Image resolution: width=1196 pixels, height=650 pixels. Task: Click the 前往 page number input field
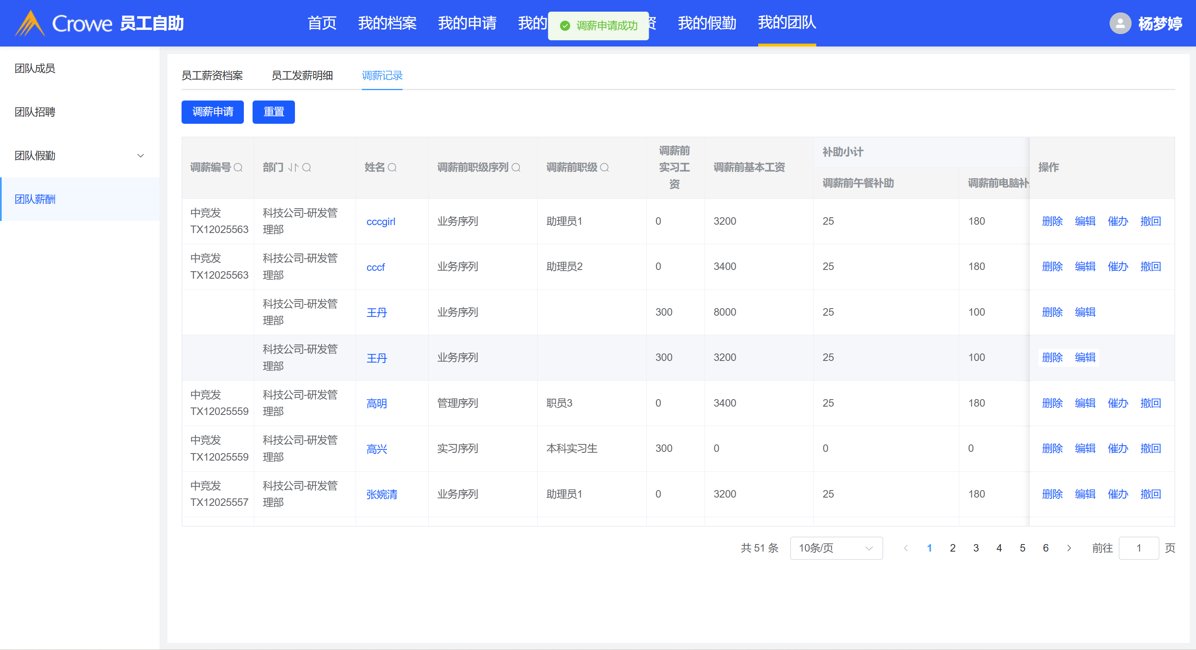click(1138, 548)
